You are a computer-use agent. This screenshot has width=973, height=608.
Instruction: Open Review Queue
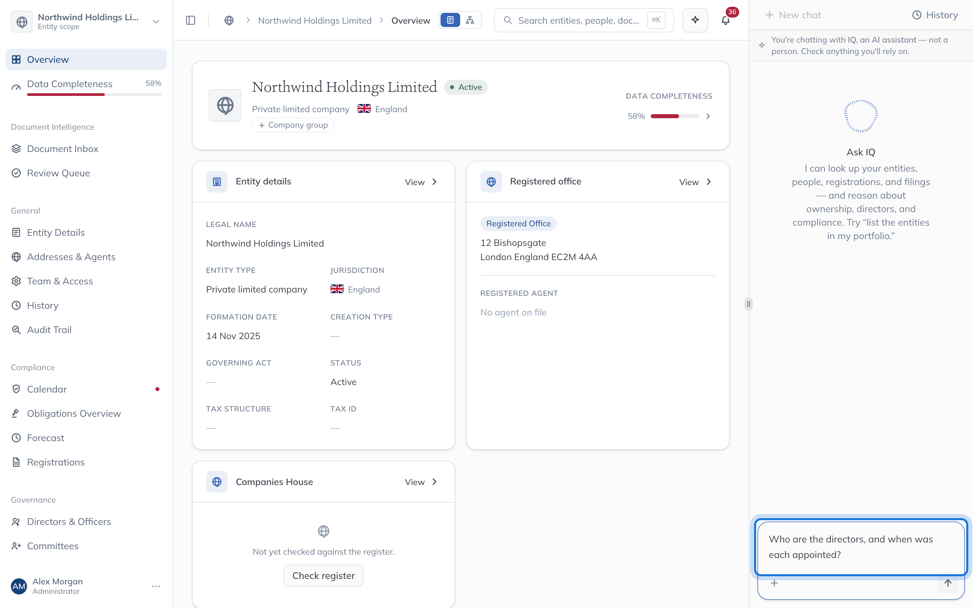point(86,173)
